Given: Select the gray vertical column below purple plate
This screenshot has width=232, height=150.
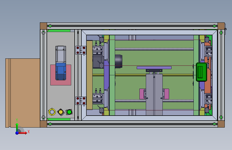Looking at the screenshot, I should tap(154, 94).
